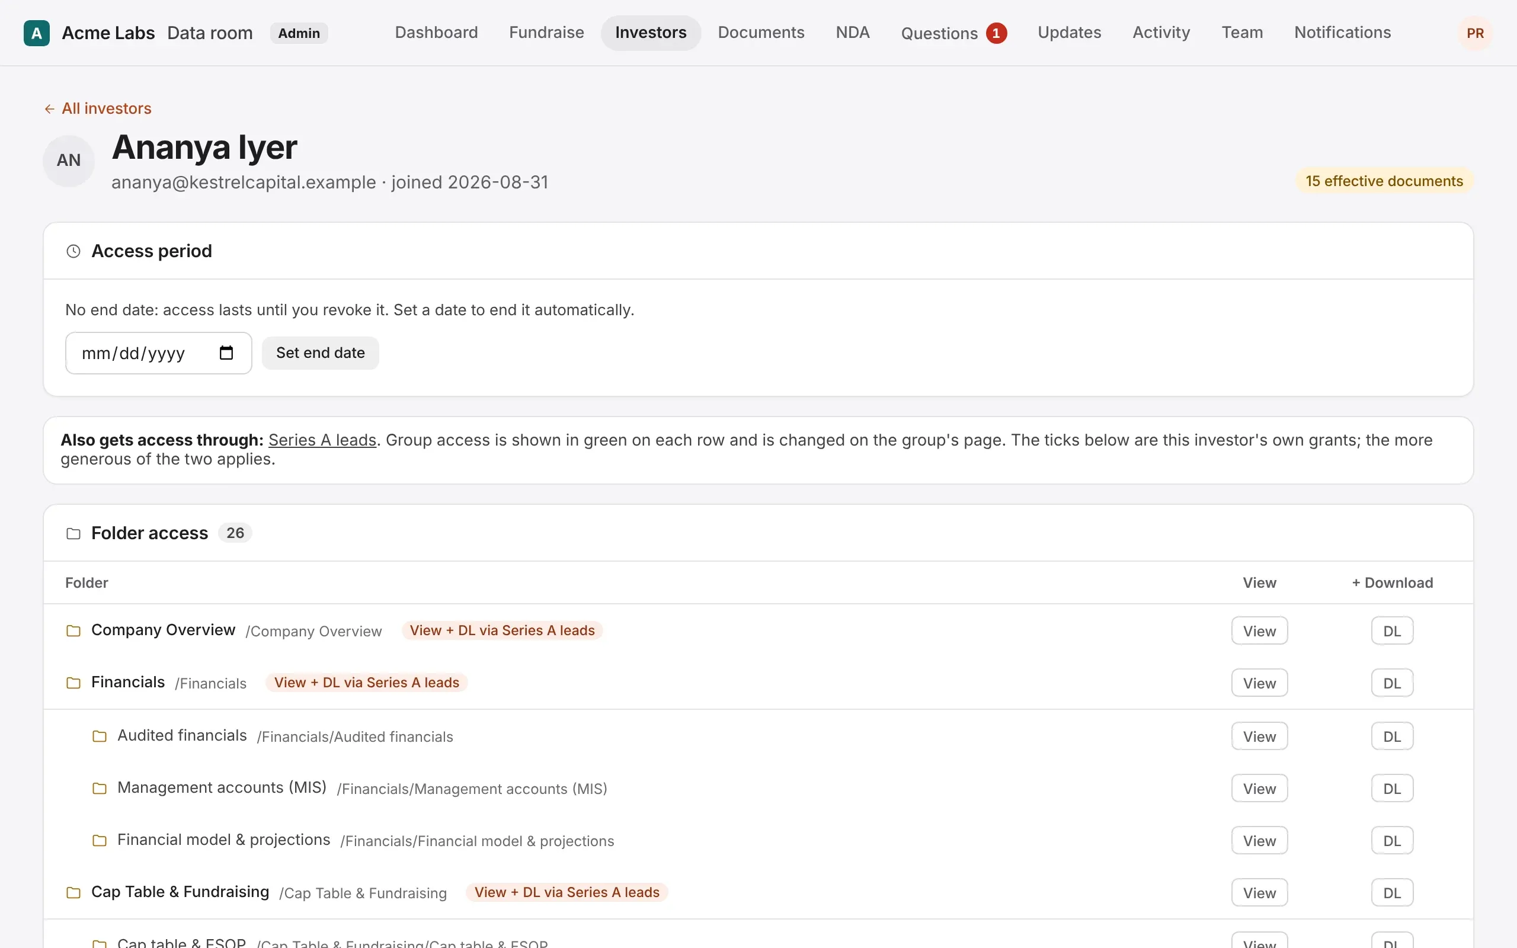Image resolution: width=1517 pixels, height=948 pixels.
Task: Toggle View access for Management accounts (MIS)
Action: [x=1259, y=788]
